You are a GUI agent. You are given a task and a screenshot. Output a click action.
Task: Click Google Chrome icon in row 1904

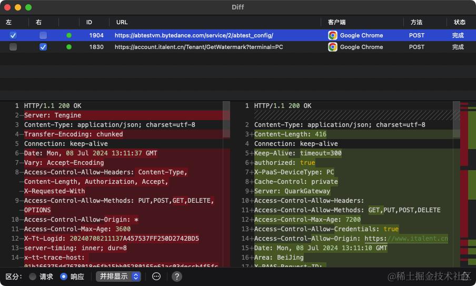click(x=333, y=35)
